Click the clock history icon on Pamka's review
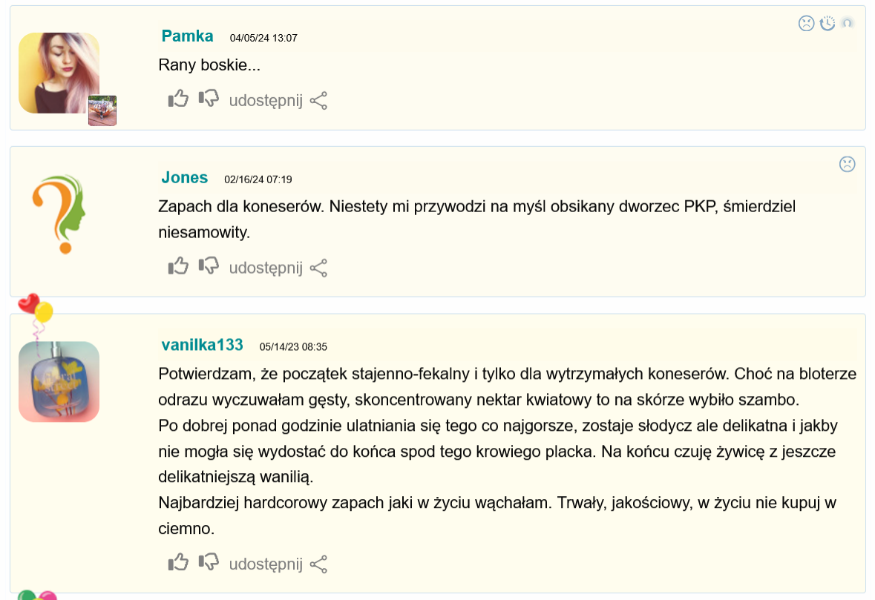Image resolution: width=875 pixels, height=600 pixels. [x=828, y=24]
